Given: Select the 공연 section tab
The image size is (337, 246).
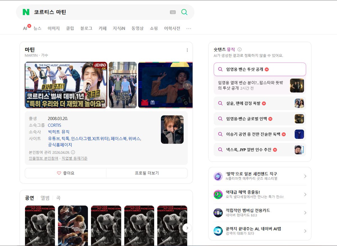Looking at the screenshot, I should [x=29, y=198].
